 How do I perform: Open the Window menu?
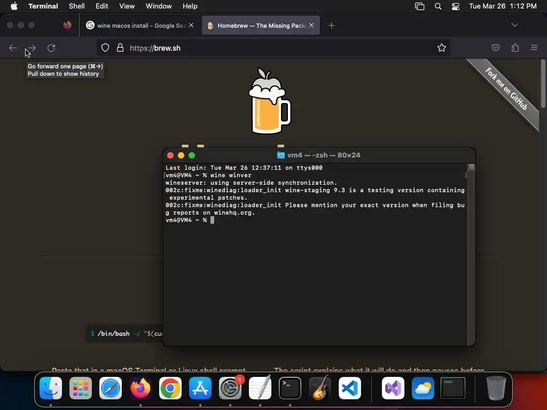pyautogui.click(x=158, y=6)
